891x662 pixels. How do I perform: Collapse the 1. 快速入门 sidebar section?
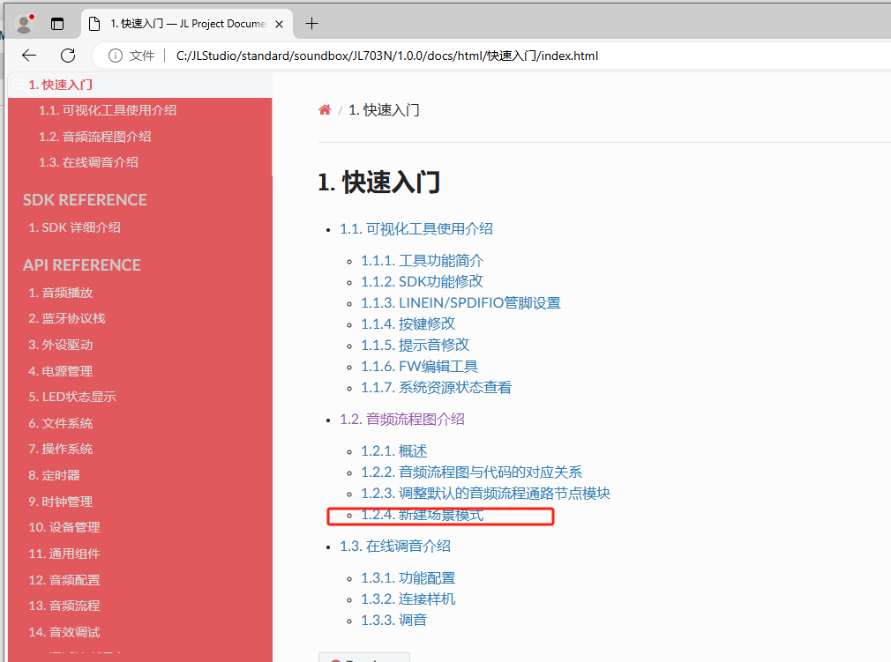click(19, 85)
